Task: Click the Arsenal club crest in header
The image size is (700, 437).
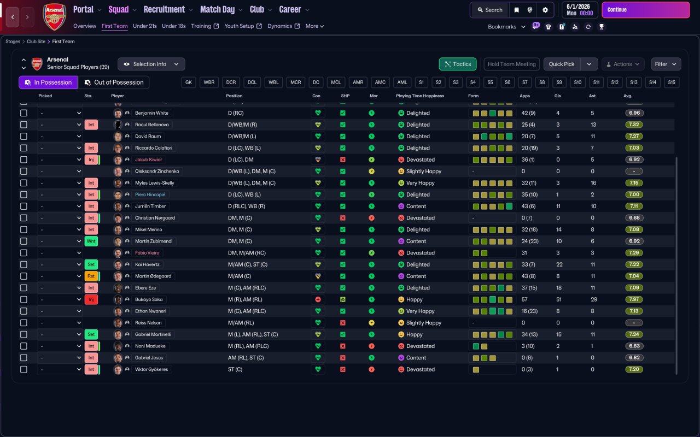Action: (54, 16)
